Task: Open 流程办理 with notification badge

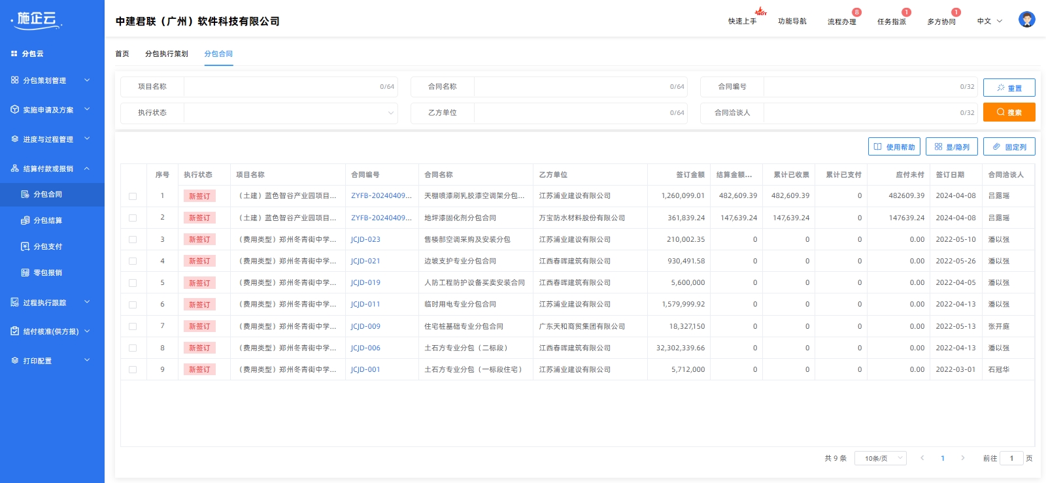Action: pyautogui.click(x=841, y=22)
